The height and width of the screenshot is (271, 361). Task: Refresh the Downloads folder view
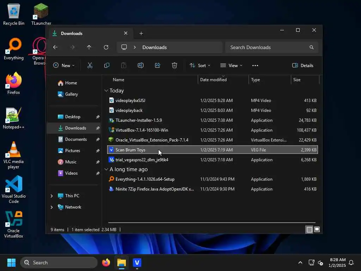[x=106, y=47]
